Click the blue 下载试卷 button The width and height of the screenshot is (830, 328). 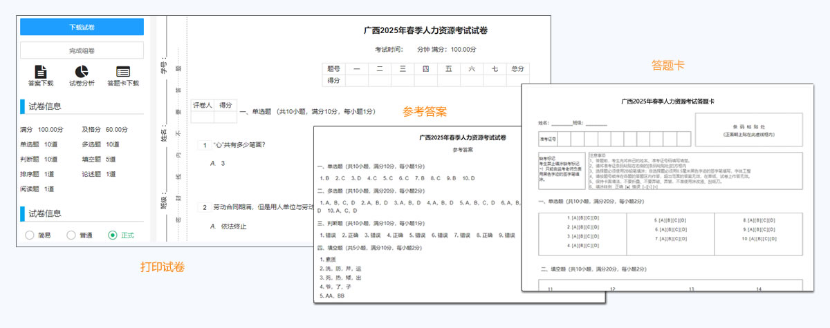click(x=82, y=27)
